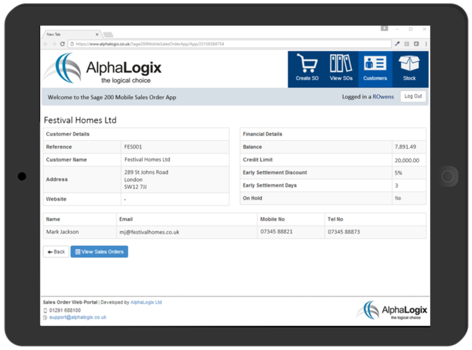The image size is (472, 350).
Task: Close the browser window
Action: (x=424, y=29)
